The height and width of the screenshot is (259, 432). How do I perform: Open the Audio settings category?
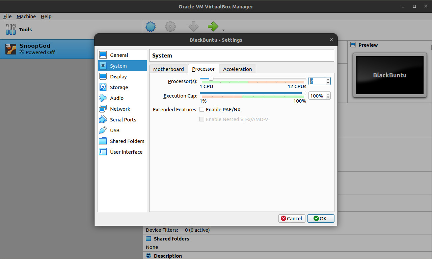(122, 98)
